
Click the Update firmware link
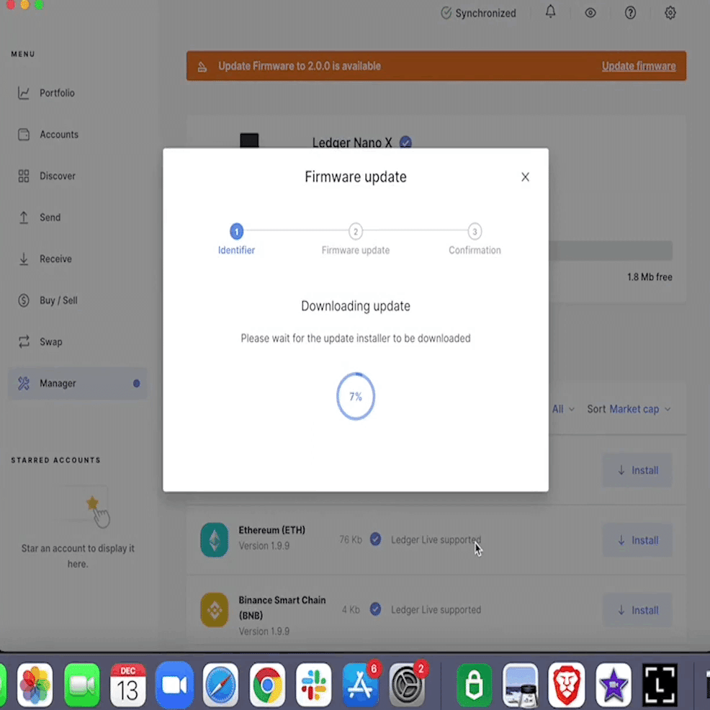639,66
